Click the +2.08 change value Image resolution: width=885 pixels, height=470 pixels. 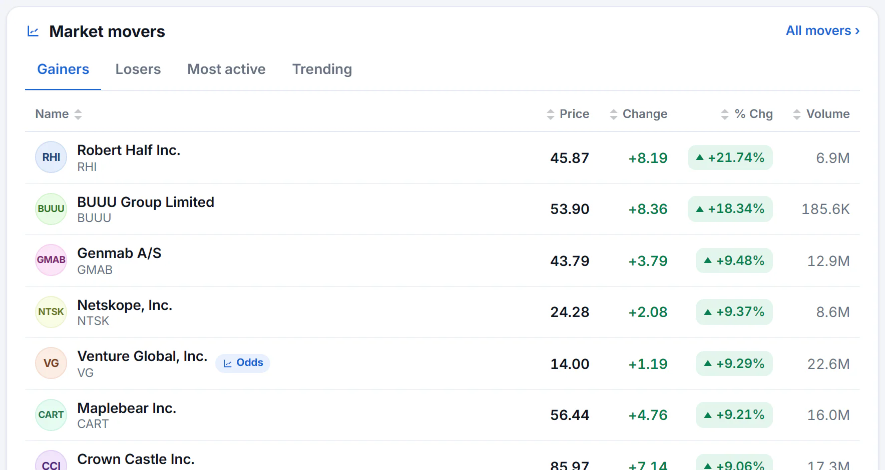[x=648, y=312]
